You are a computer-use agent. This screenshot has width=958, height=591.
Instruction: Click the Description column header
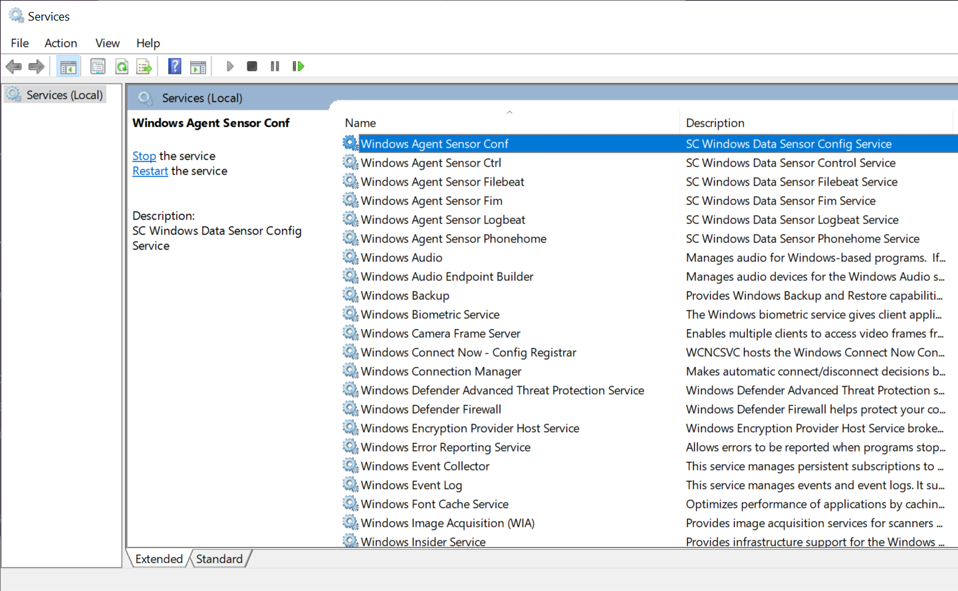(x=715, y=123)
